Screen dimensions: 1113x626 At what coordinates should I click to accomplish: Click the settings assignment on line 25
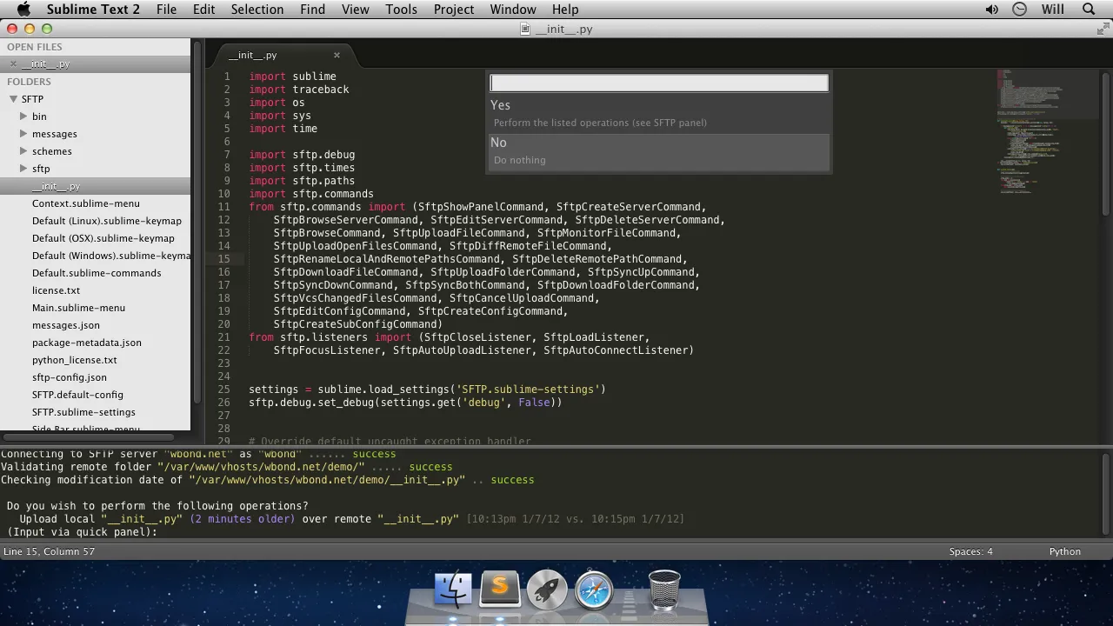427,390
